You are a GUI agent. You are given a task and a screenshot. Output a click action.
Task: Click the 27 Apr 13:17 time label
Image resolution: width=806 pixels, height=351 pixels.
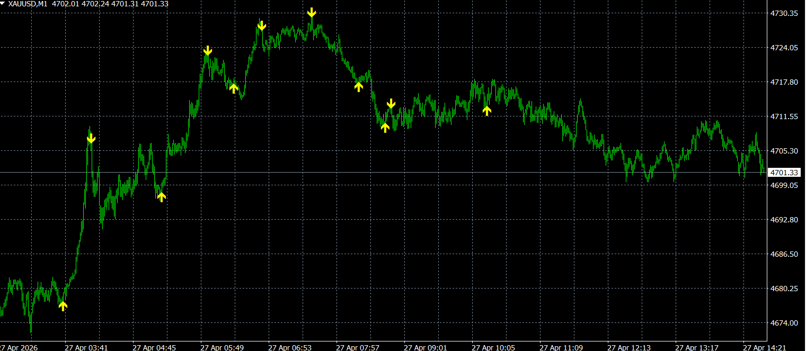(x=697, y=348)
